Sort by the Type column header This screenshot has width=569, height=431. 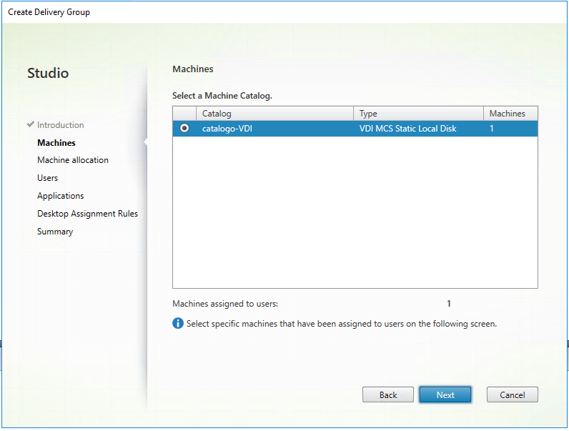coord(418,114)
